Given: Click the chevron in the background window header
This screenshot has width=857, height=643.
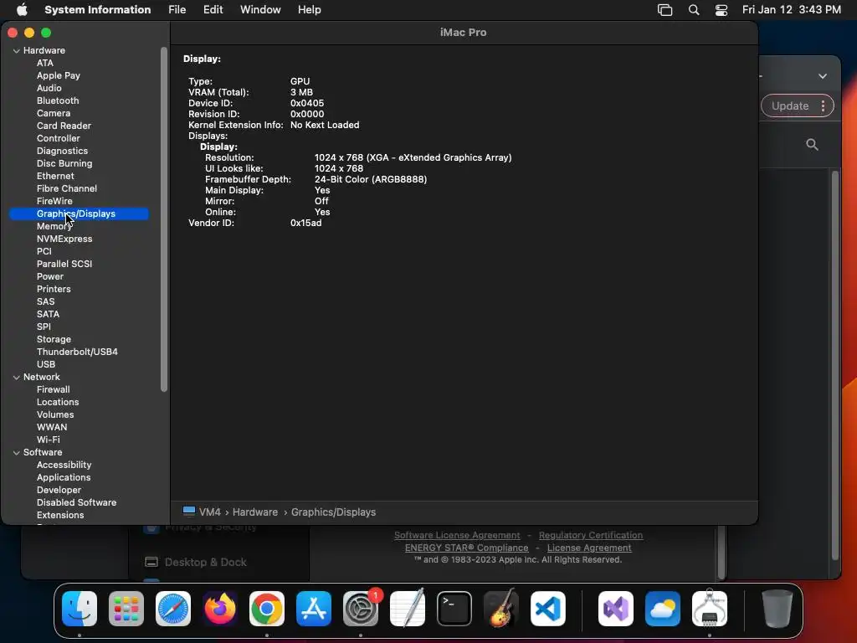Looking at the screenshot, I should coord(823,76).
